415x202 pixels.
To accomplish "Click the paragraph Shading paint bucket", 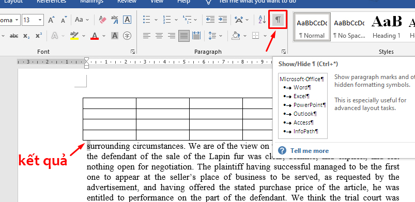I will [x=236, y=36].
